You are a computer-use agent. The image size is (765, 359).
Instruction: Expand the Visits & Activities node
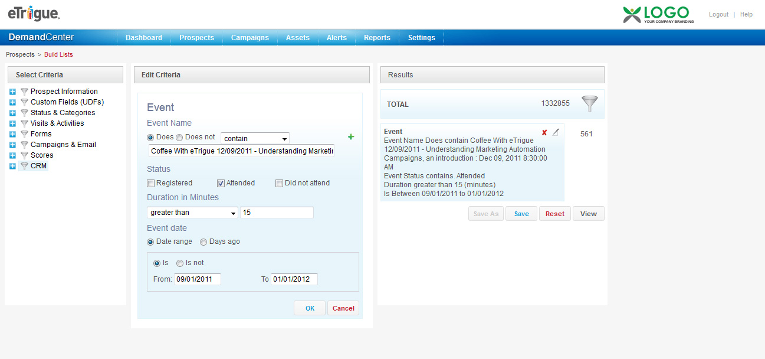13,123
